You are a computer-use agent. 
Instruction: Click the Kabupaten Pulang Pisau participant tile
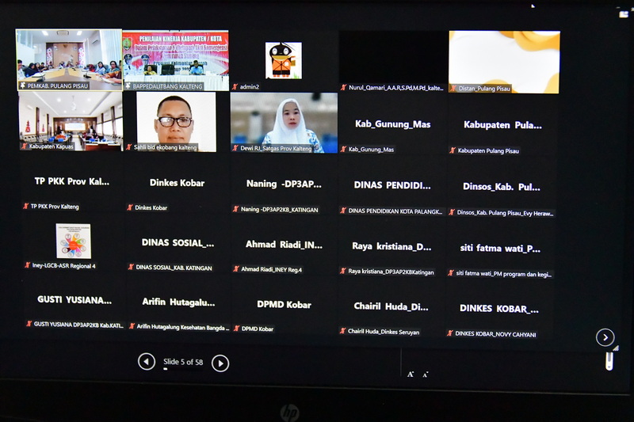[502, 125]
